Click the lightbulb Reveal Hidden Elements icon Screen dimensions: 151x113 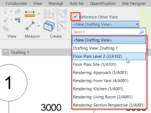click(5, 11)
